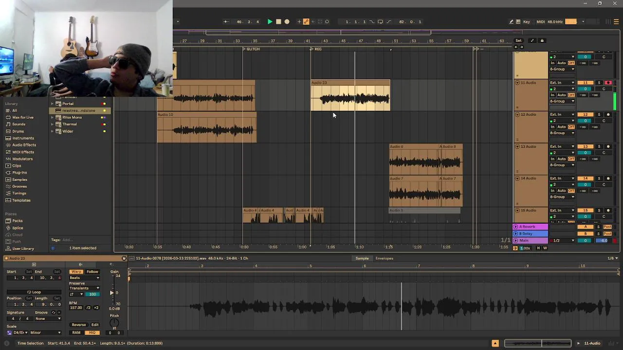This screenshot has height=350, width=623.
Task: Select the RVox Mono plugin preset
Action: tap(72, 117)
